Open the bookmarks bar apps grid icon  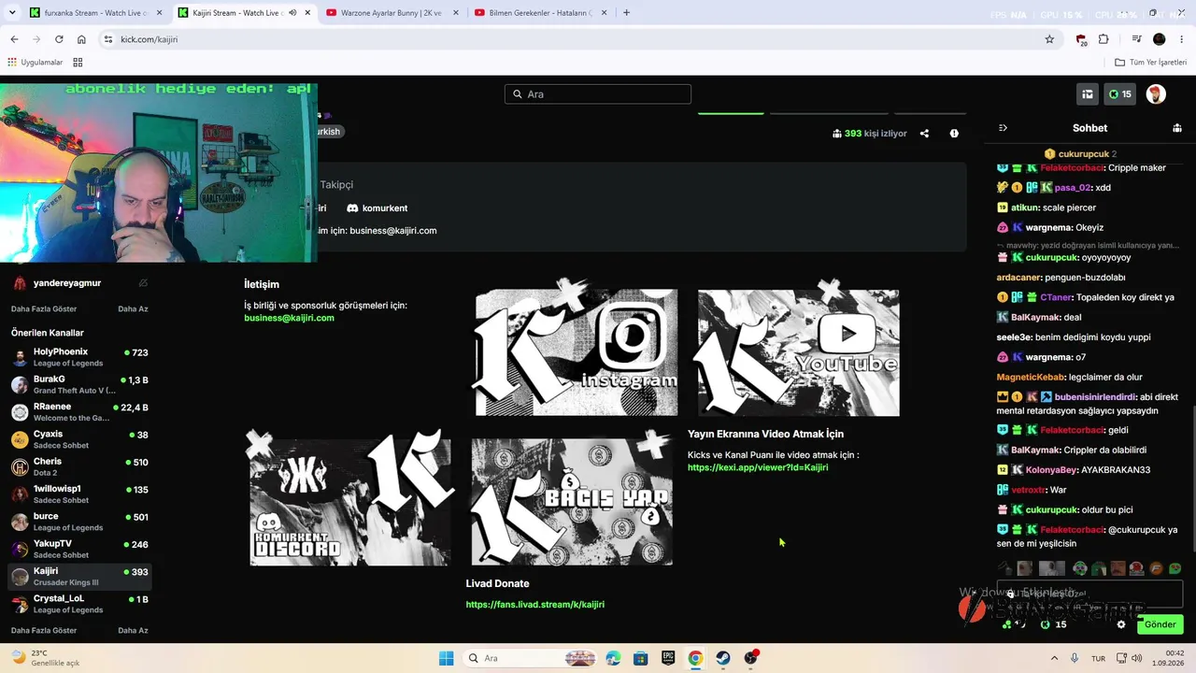78,63
